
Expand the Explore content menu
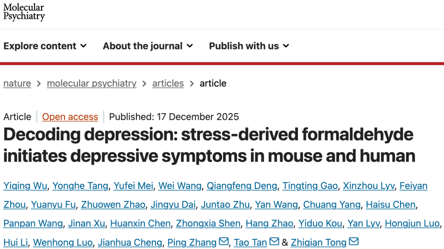45,46
